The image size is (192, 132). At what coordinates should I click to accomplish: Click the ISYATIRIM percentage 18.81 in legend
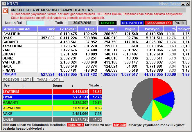pos(95,92)
